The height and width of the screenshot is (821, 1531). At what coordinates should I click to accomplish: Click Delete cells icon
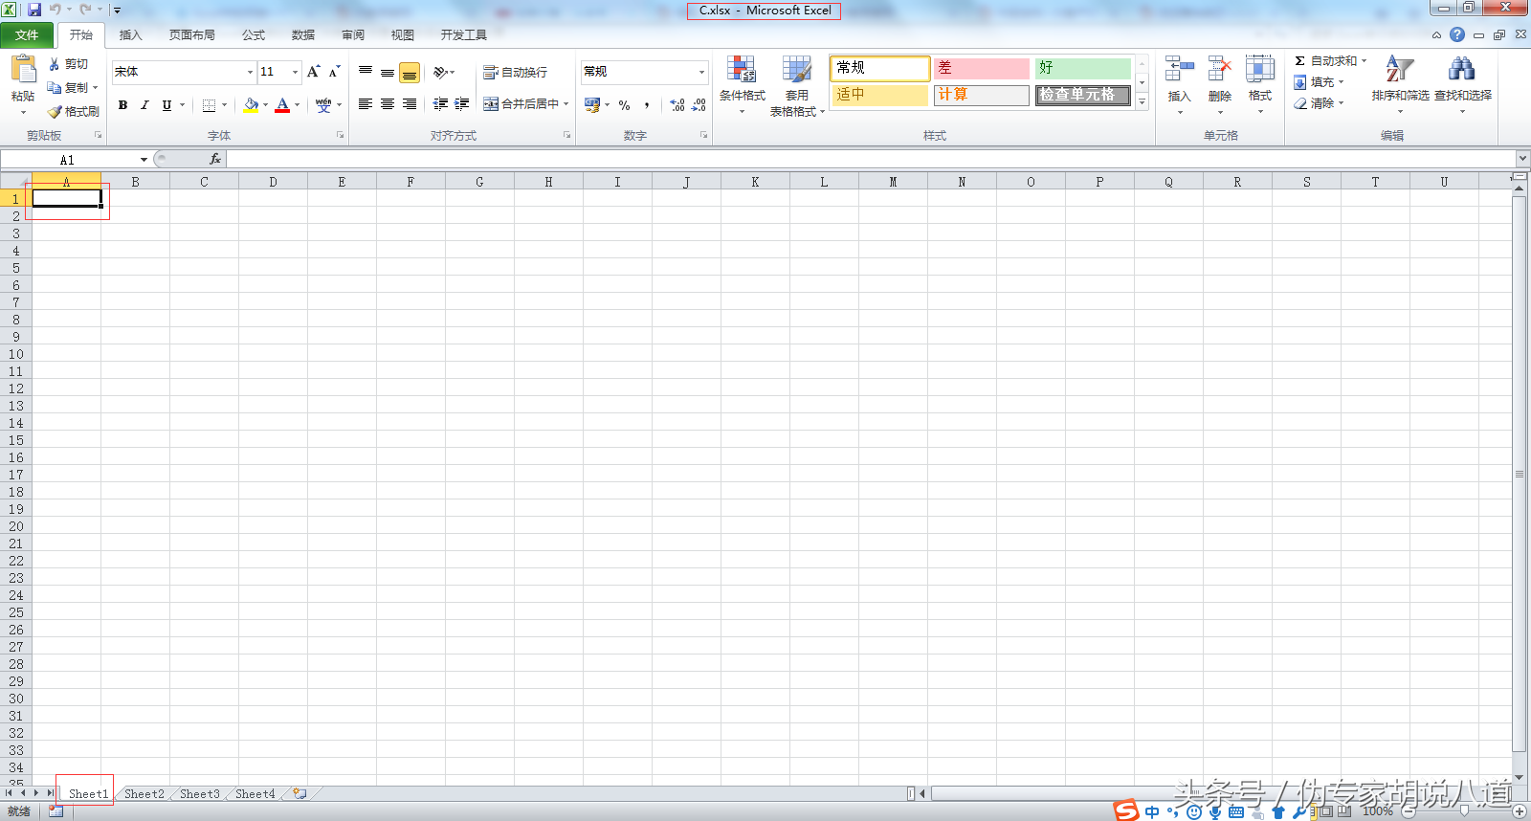(x=1220, y=70)
